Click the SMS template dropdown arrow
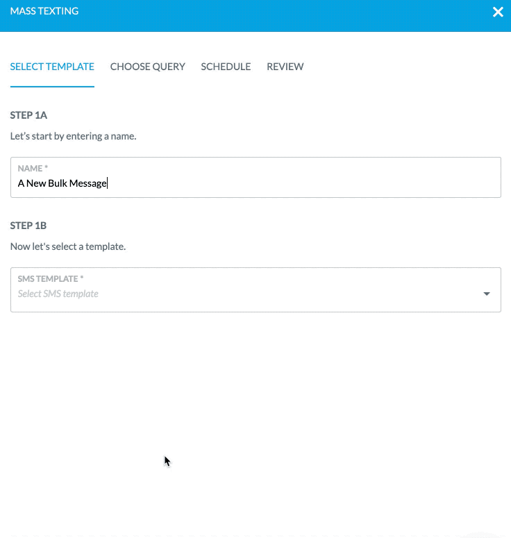 tap(487, 294)
